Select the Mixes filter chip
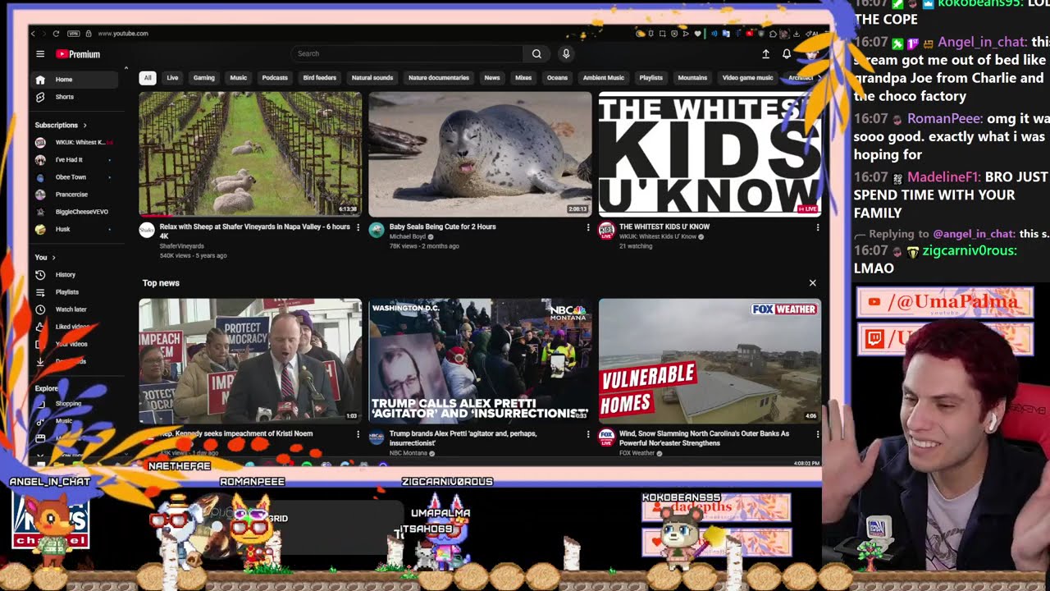This screenshot has height=591, width=1050. tap(523, 78)
